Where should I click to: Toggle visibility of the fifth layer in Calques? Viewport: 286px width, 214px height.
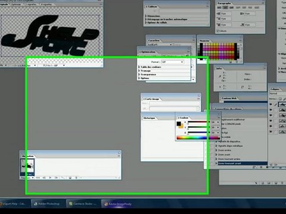pos(271,126)
